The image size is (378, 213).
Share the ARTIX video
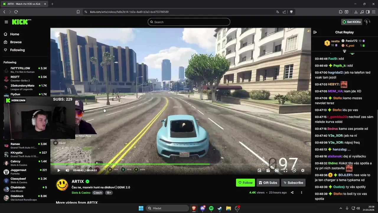point(292,193)
